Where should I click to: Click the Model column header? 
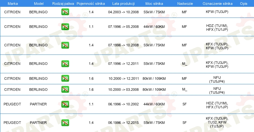coord(39,4)
